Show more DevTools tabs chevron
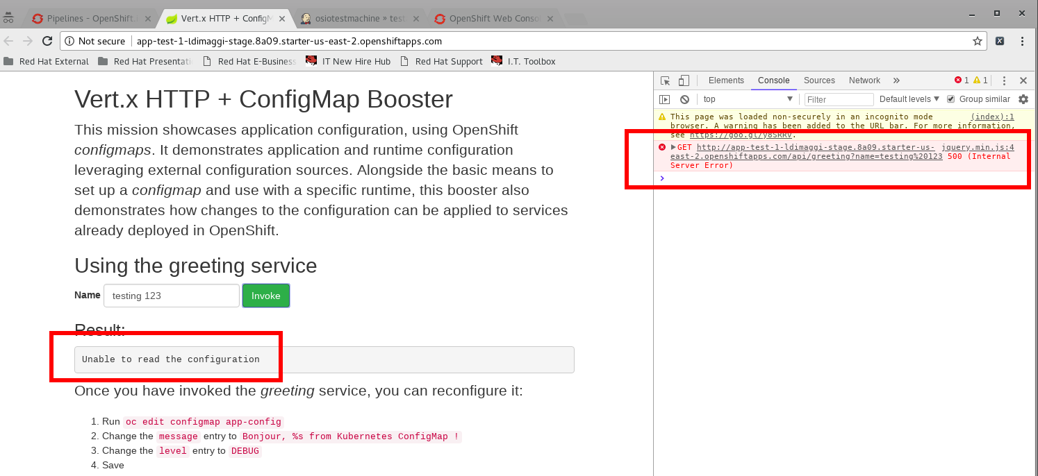 click(896, 80)
